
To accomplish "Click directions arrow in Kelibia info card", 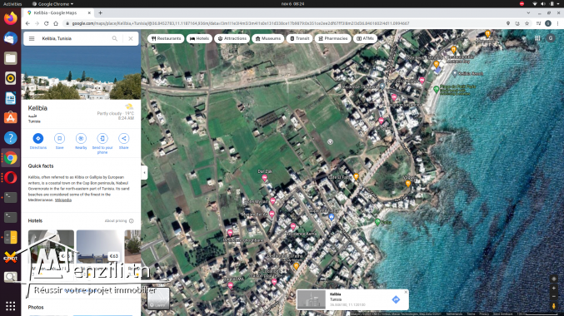I will pyautogui.click(x=396, y=299).
